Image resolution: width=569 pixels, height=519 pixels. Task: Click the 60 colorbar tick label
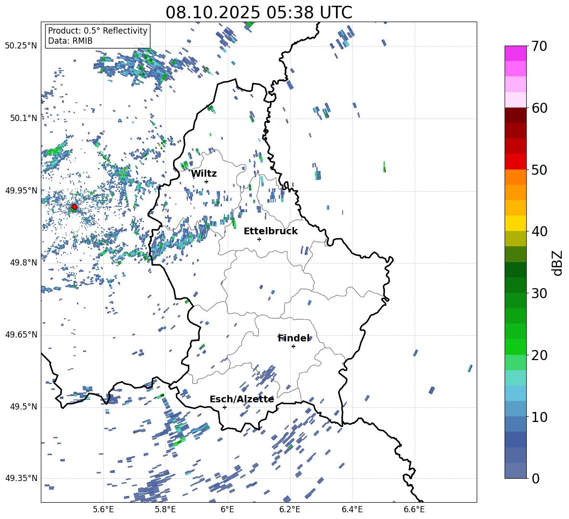539,108
